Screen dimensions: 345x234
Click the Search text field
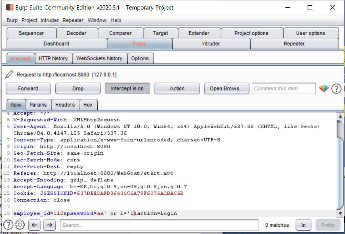(159, 225)
